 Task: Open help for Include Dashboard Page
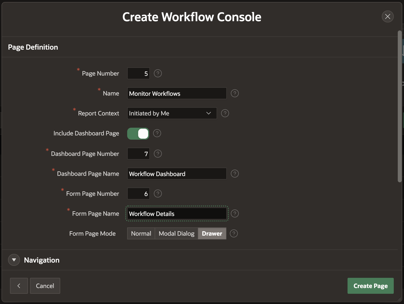click(157, 133)
